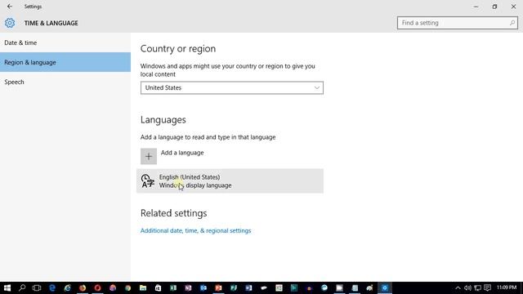Click the English language icon
523x294 pixels.
pos(147,181)
